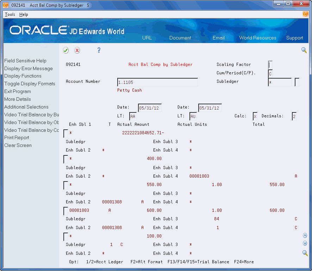Click option box for 2222221084652.71- row
Screen dimensions: 312x271
65,134
